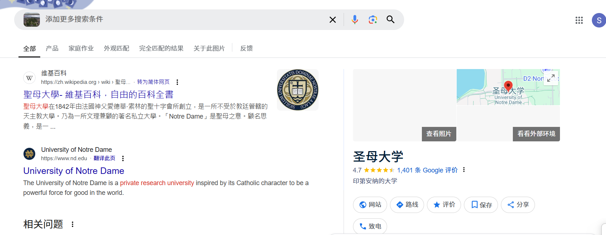Viewport: 606px width, 235px height.
Task: Click the 反馈 link
Action: (246, 48)
